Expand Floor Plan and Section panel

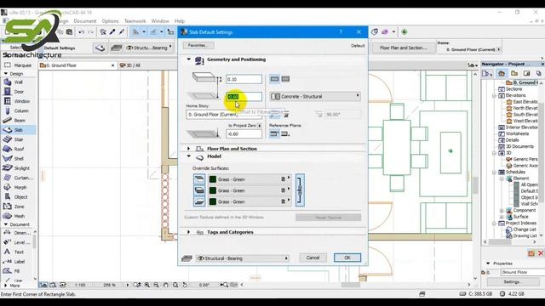(189, 149)
